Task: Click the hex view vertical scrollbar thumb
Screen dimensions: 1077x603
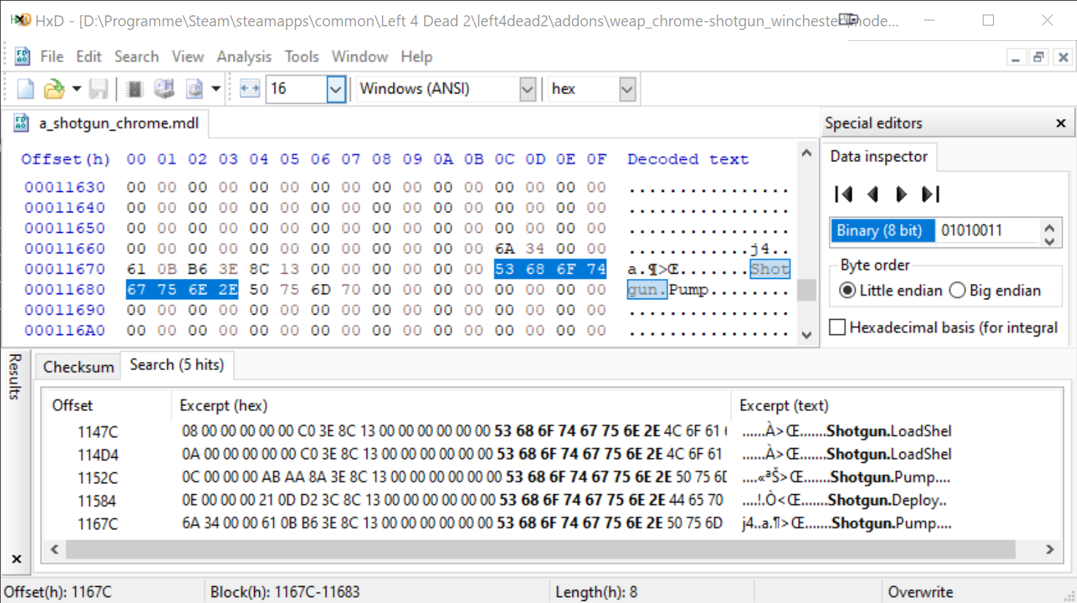Action: click(x=806, y=290)
